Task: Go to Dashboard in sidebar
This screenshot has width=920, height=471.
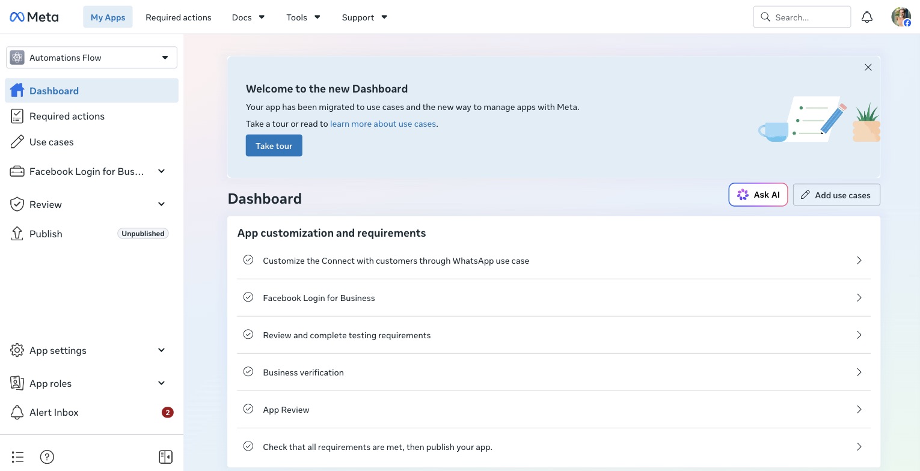Action: click(x=91, y=90)
